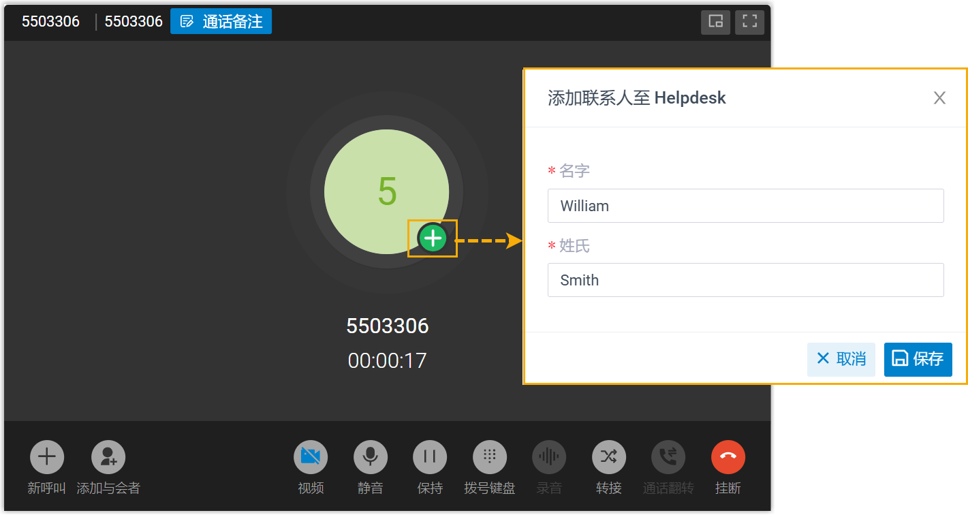Screen dimensions: 968x515
Task: Click the picture-in-picture window icon
Action: pos(715,22)
